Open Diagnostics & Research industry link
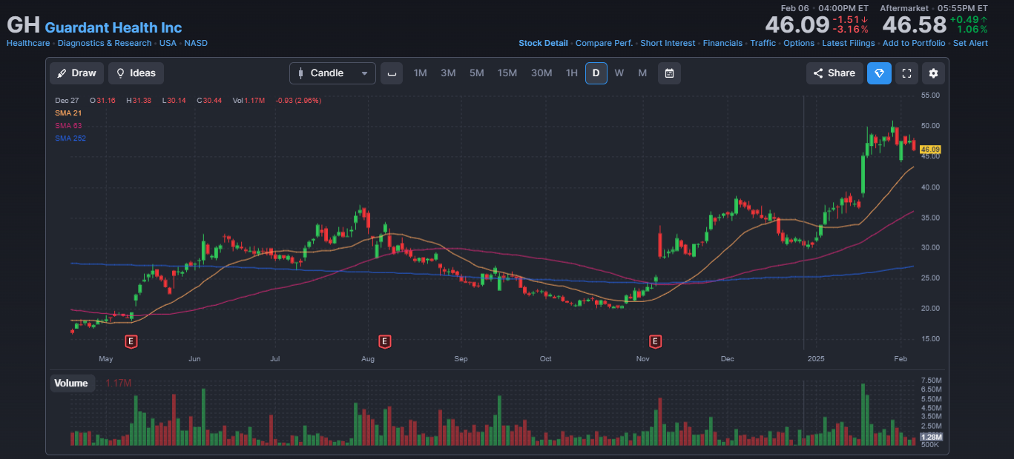Image resolution: width=1014 pixels, height=459 pixels. point(105,43)
